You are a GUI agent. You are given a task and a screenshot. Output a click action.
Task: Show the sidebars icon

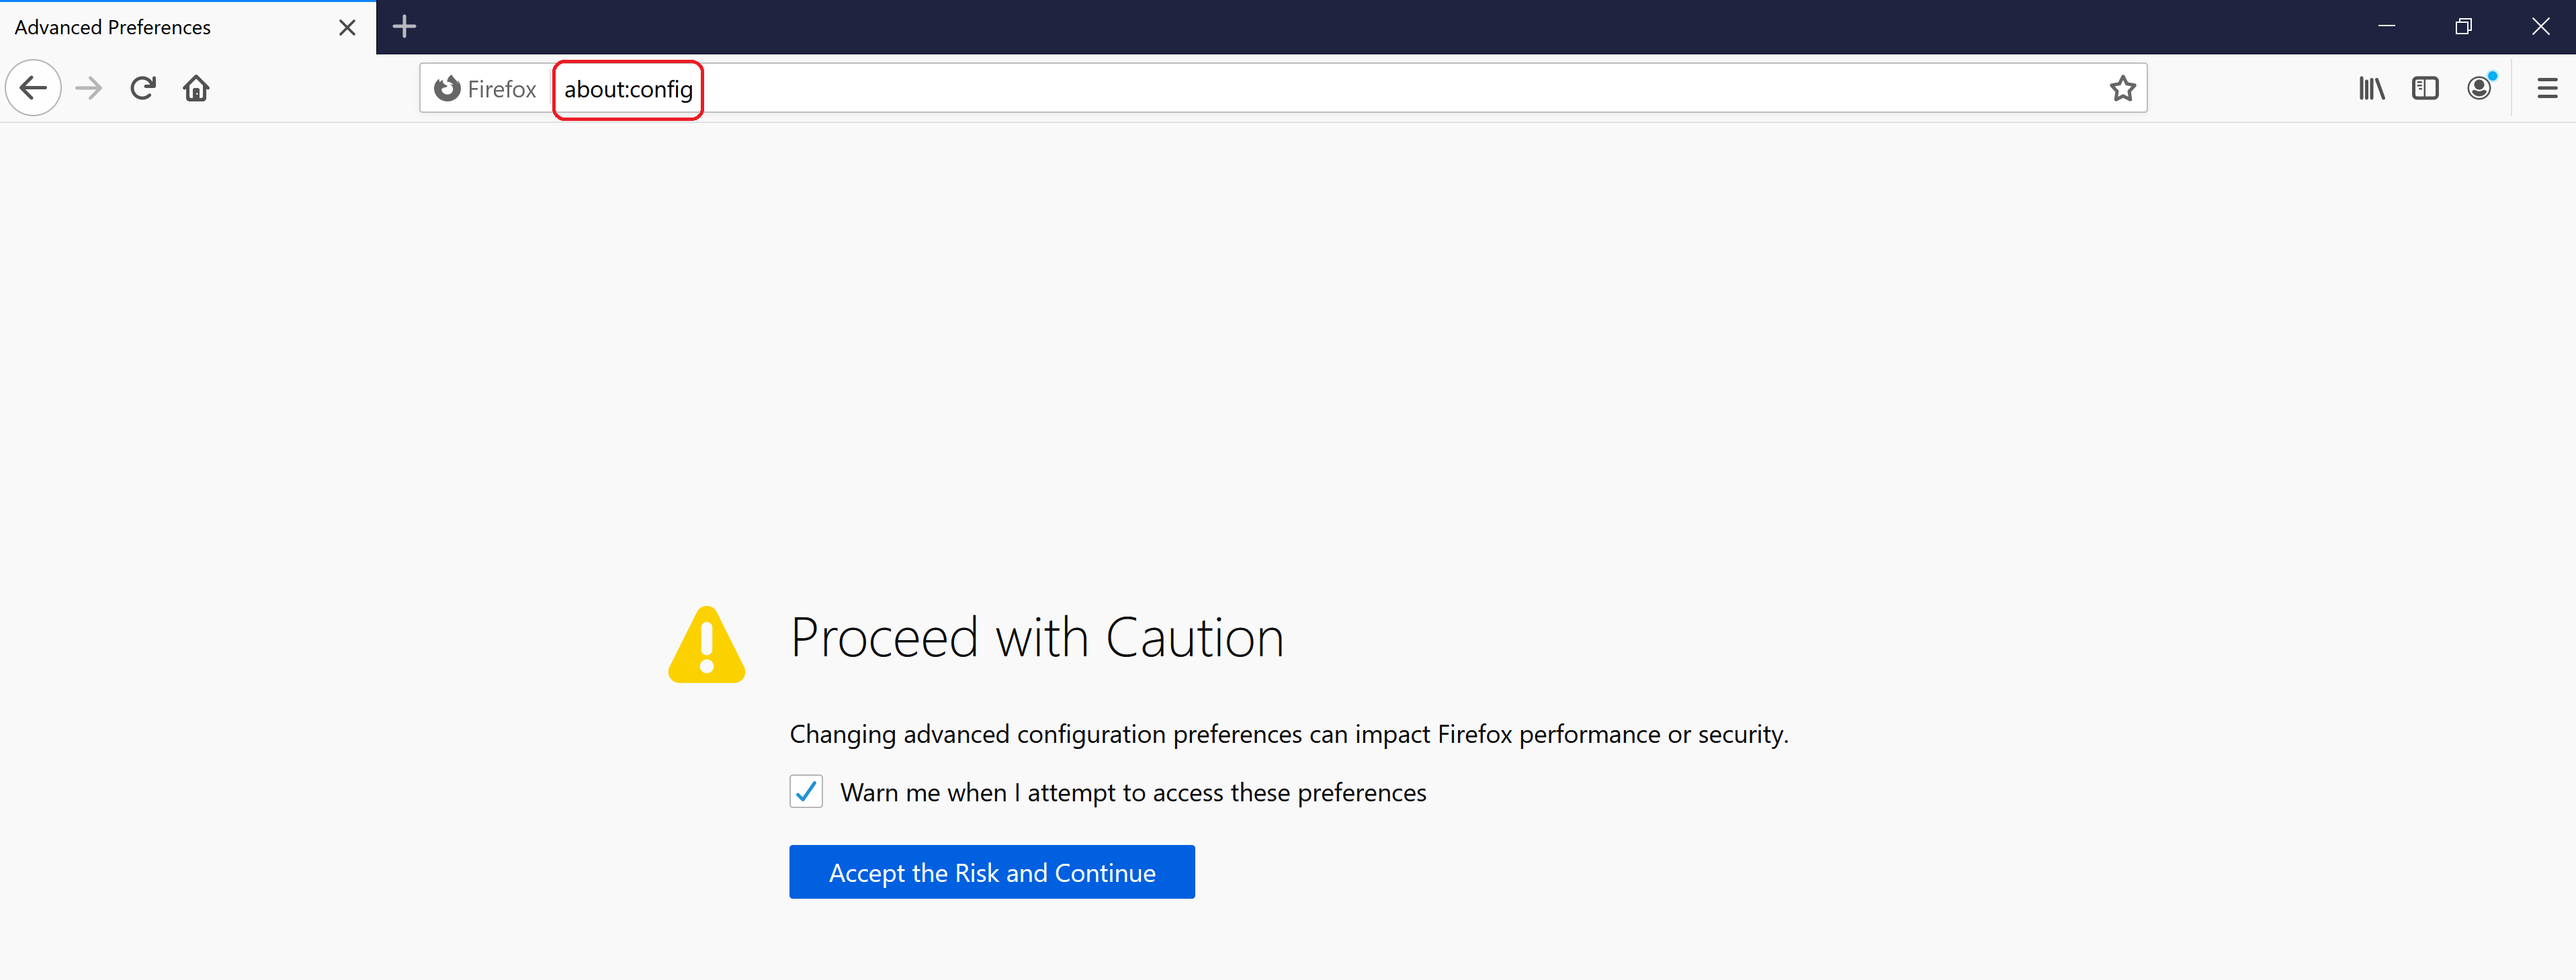[x=2425, y=89]
